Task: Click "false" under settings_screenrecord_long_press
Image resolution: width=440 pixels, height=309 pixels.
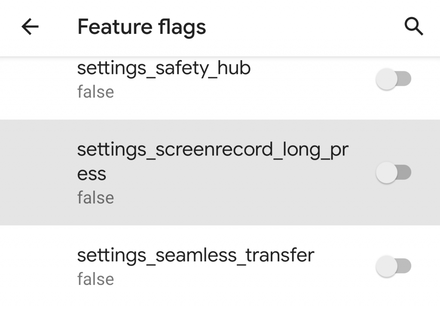Action: point(95,197)
